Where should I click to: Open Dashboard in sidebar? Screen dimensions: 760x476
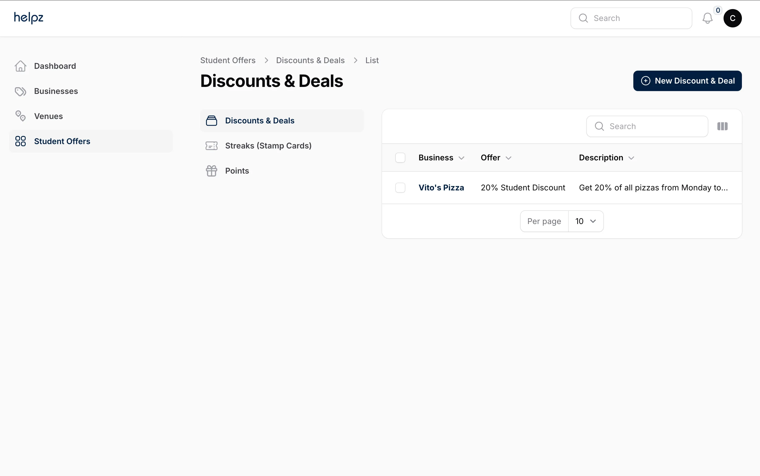coord(91,66)
